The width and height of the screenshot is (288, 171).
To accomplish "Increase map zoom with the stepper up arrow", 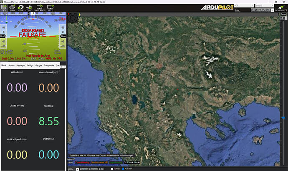I will click(x=286, y=17).
